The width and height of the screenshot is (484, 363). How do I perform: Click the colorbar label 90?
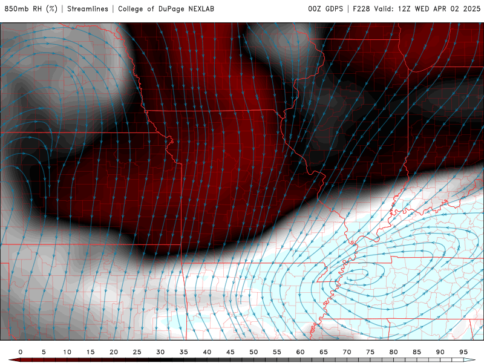click(x=440, y=352)
